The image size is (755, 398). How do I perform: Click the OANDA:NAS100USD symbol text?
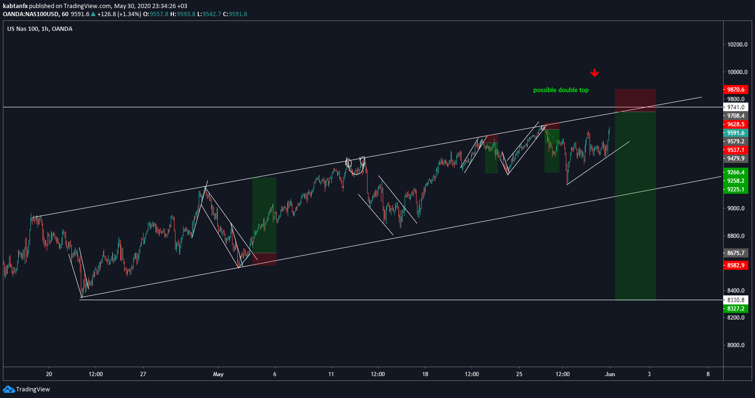coord(31,14)
